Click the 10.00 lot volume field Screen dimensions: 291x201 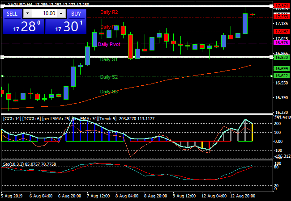pos(43,14)
